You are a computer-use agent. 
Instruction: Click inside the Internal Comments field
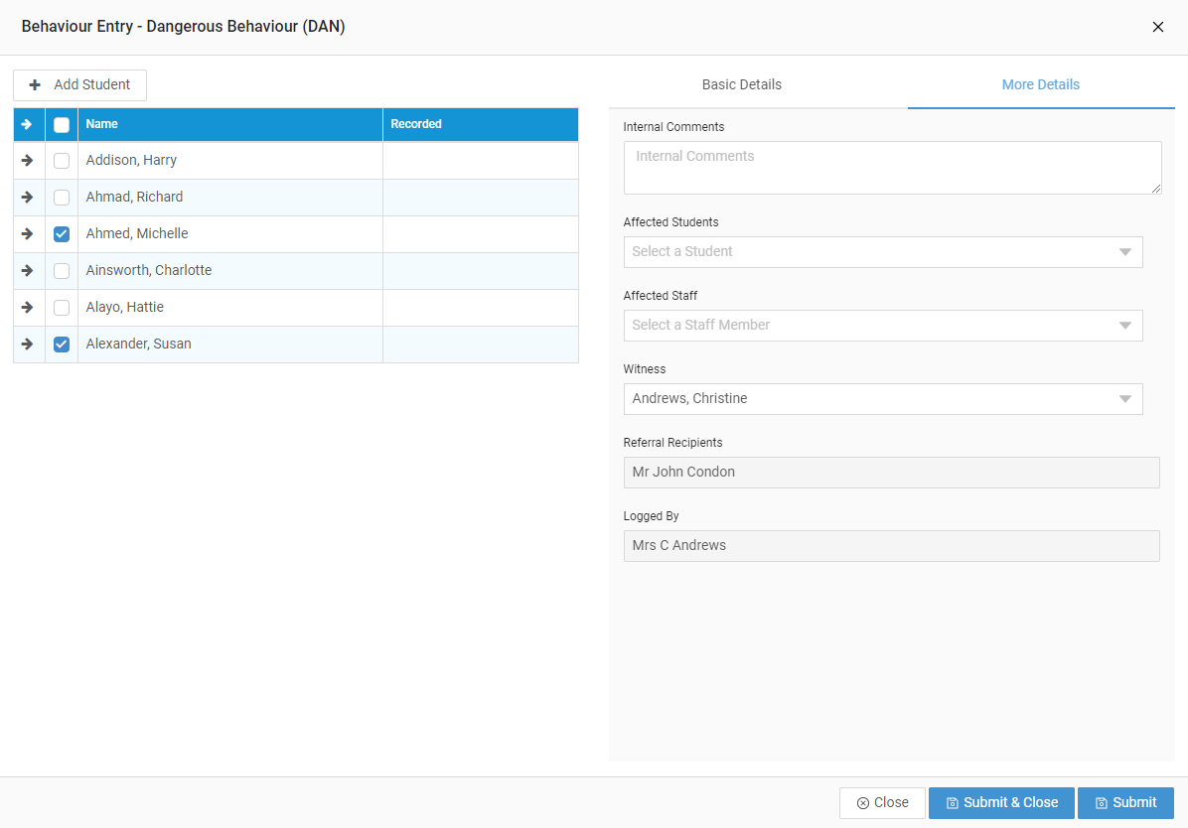[x=891, y=167]
